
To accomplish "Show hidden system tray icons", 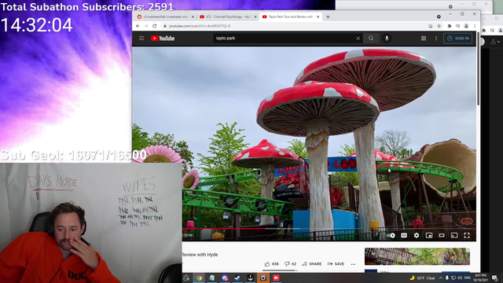I will 441,277.
